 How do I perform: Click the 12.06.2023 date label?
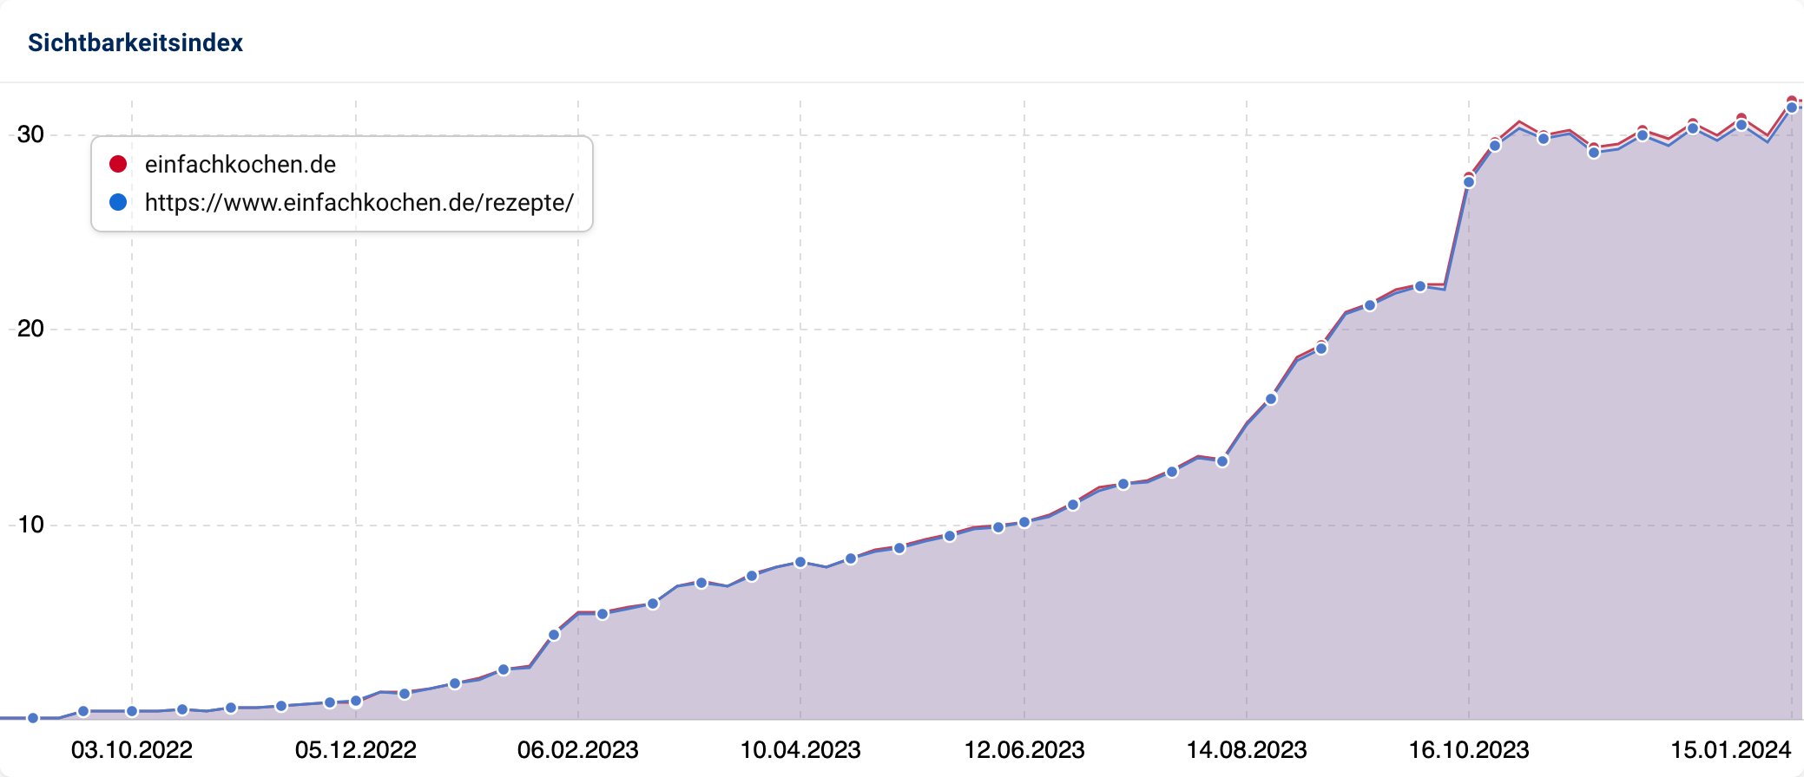pos(1024,750)
